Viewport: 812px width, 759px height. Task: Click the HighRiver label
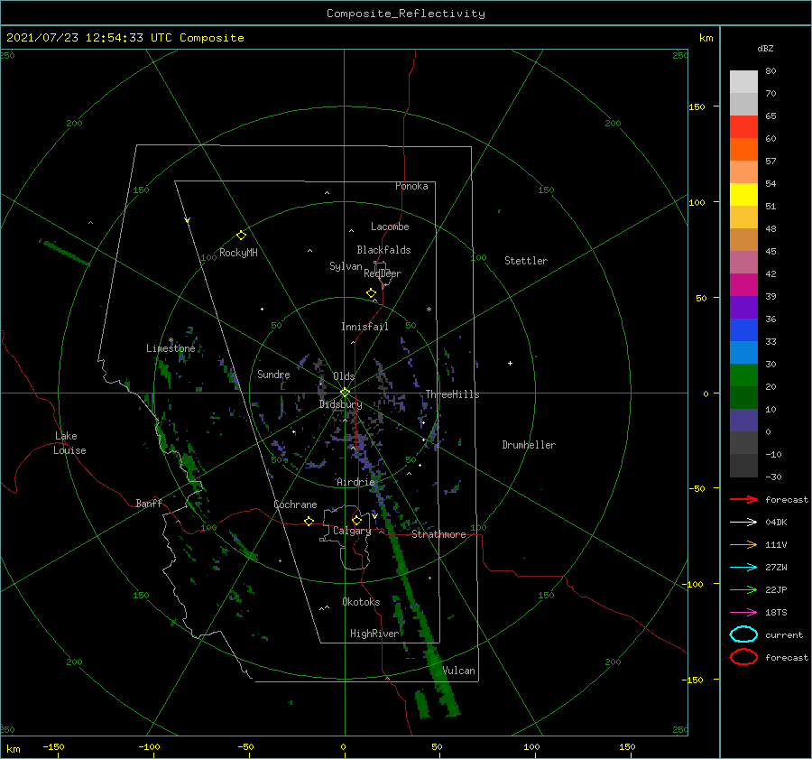click(x=374, y=634)
